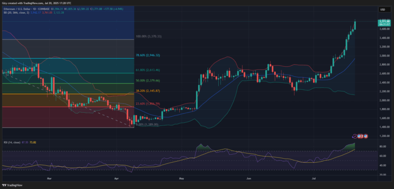Click the purple lightning event marker icon
The height and width of the screenshot is (189, 394).
[x=355, y=136]
